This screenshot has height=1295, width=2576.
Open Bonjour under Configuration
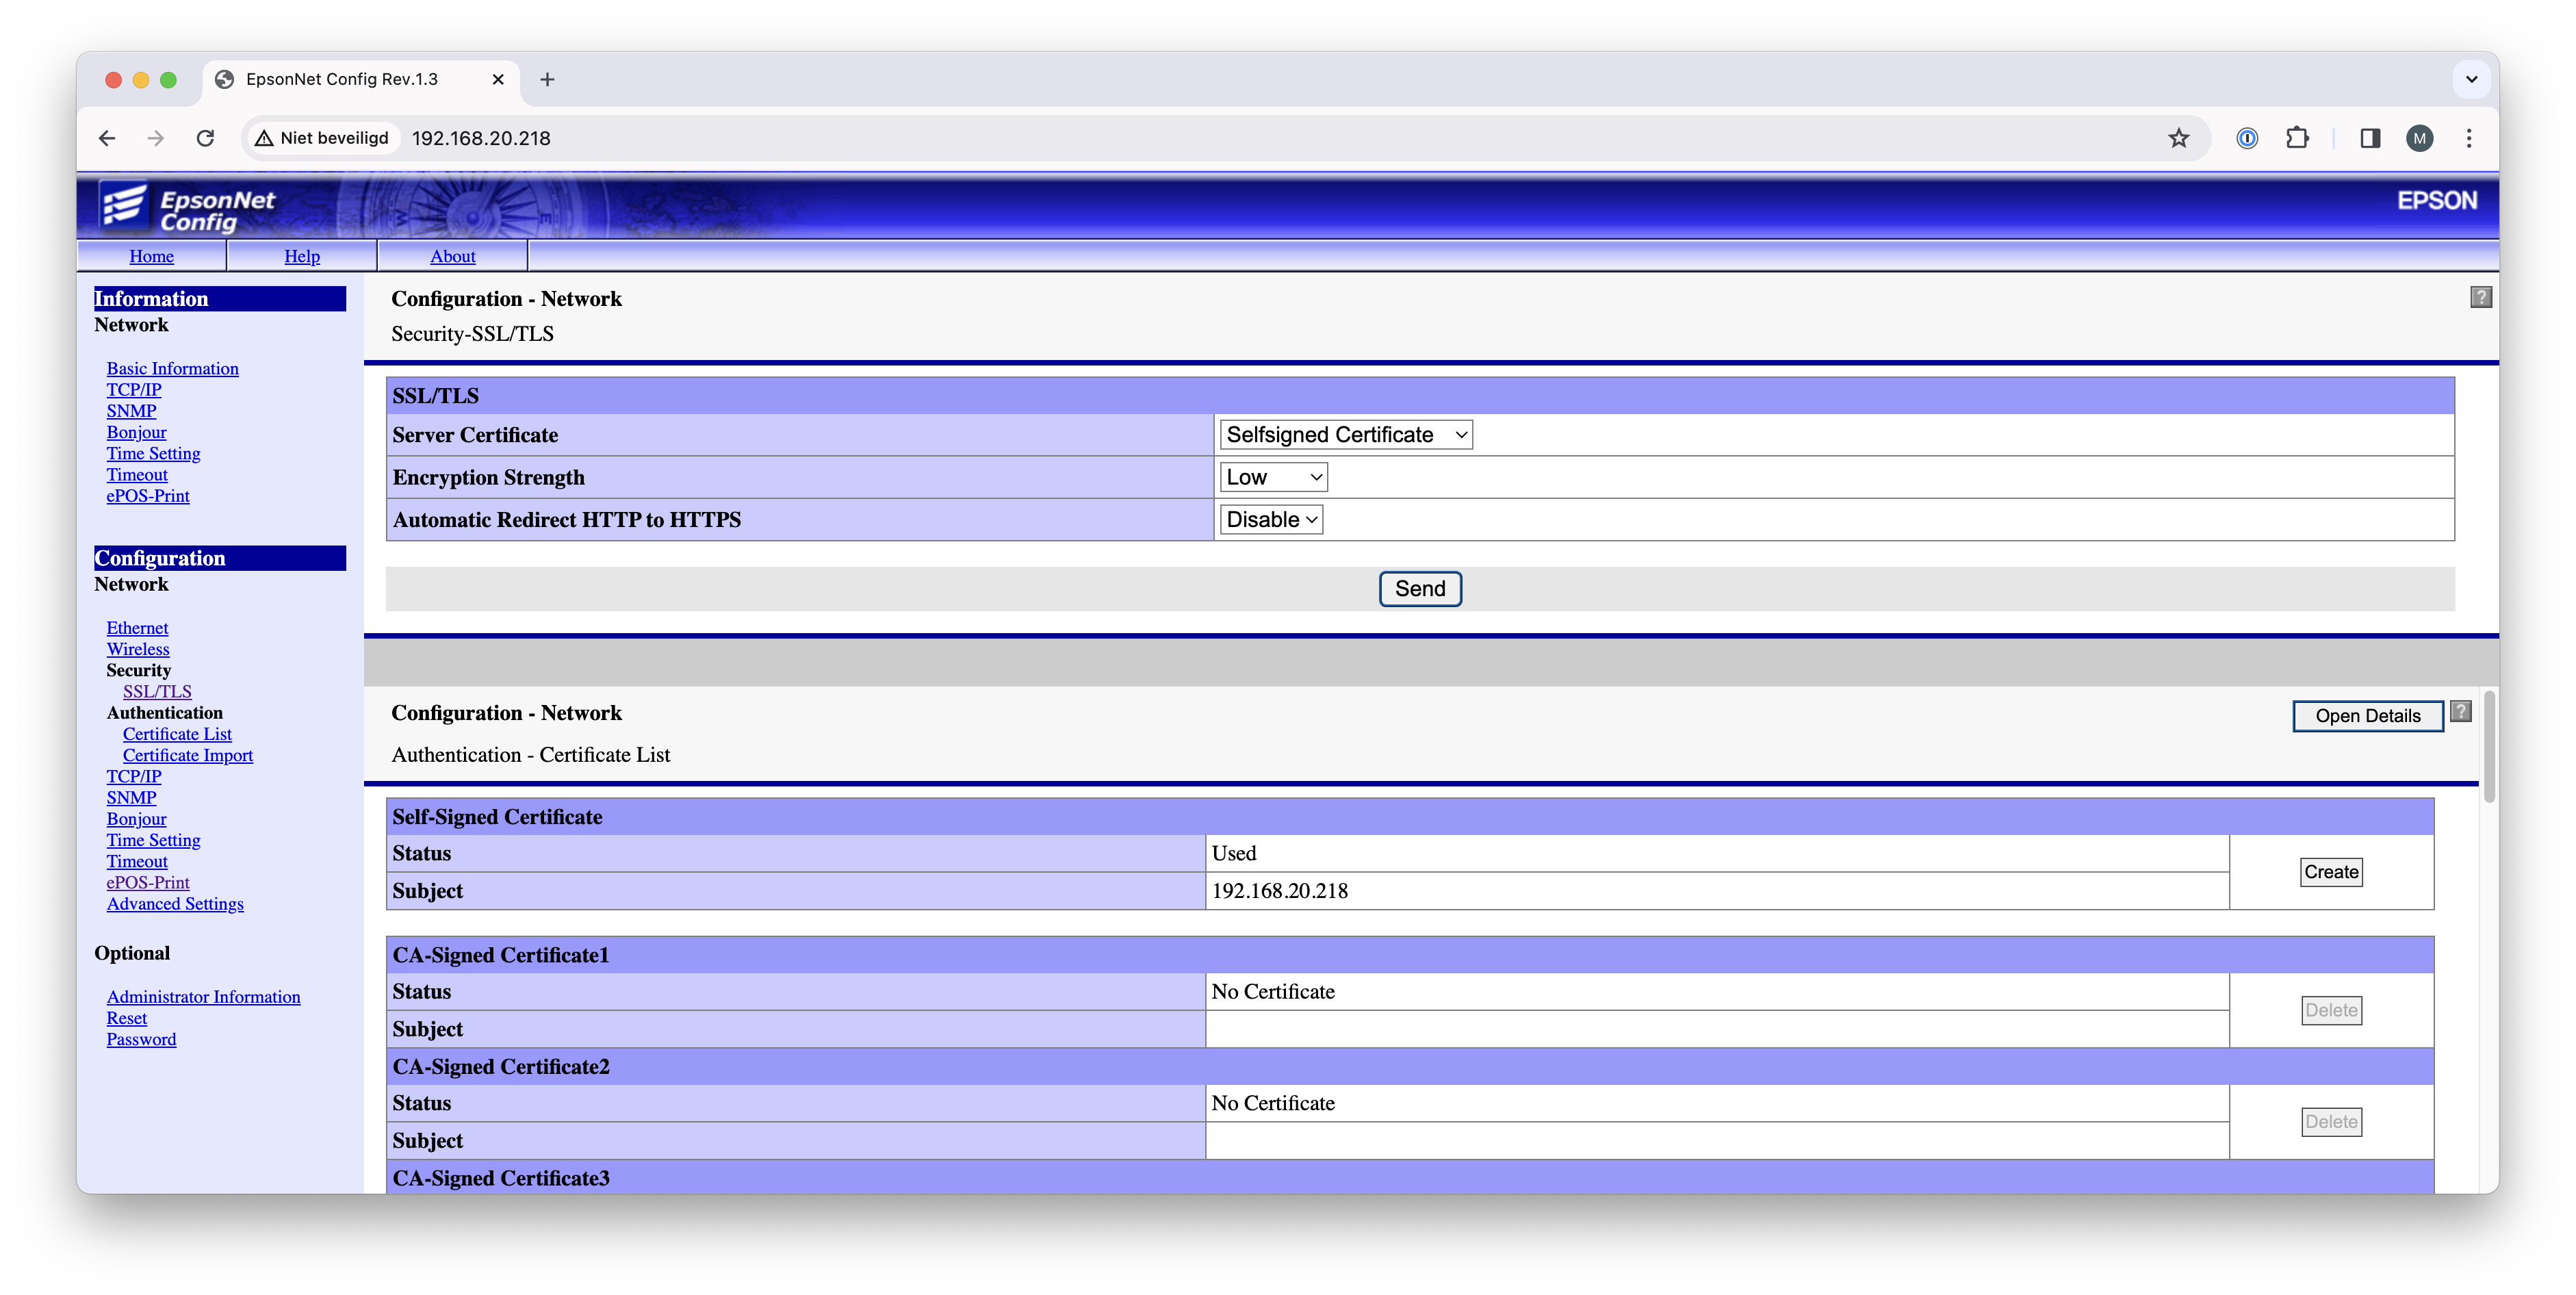click(x=136, y=818)
